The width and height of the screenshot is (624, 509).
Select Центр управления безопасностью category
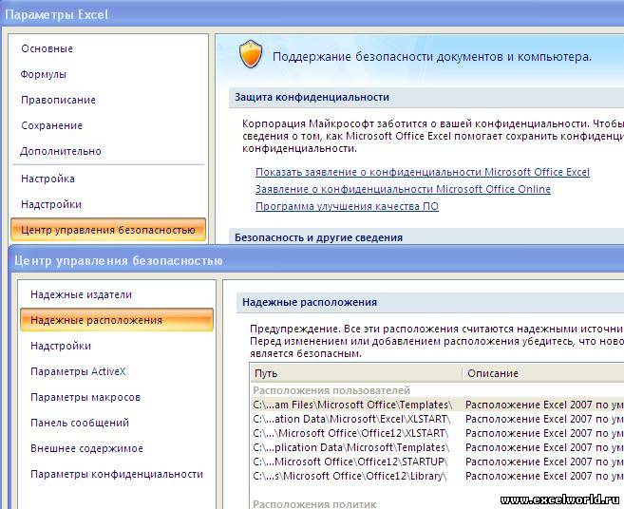point(108,230)
